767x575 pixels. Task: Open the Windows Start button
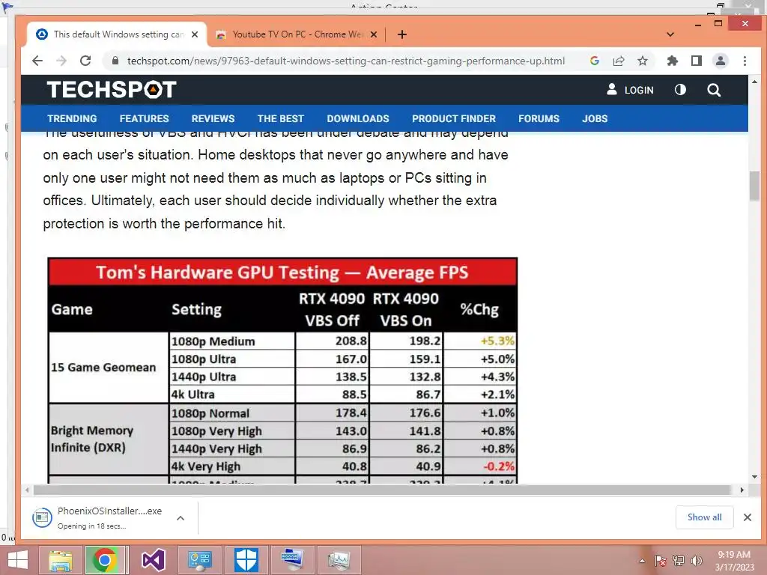coord(18,560)
